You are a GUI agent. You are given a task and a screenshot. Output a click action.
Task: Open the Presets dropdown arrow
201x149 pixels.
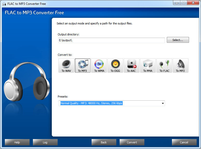coord(163,103)
